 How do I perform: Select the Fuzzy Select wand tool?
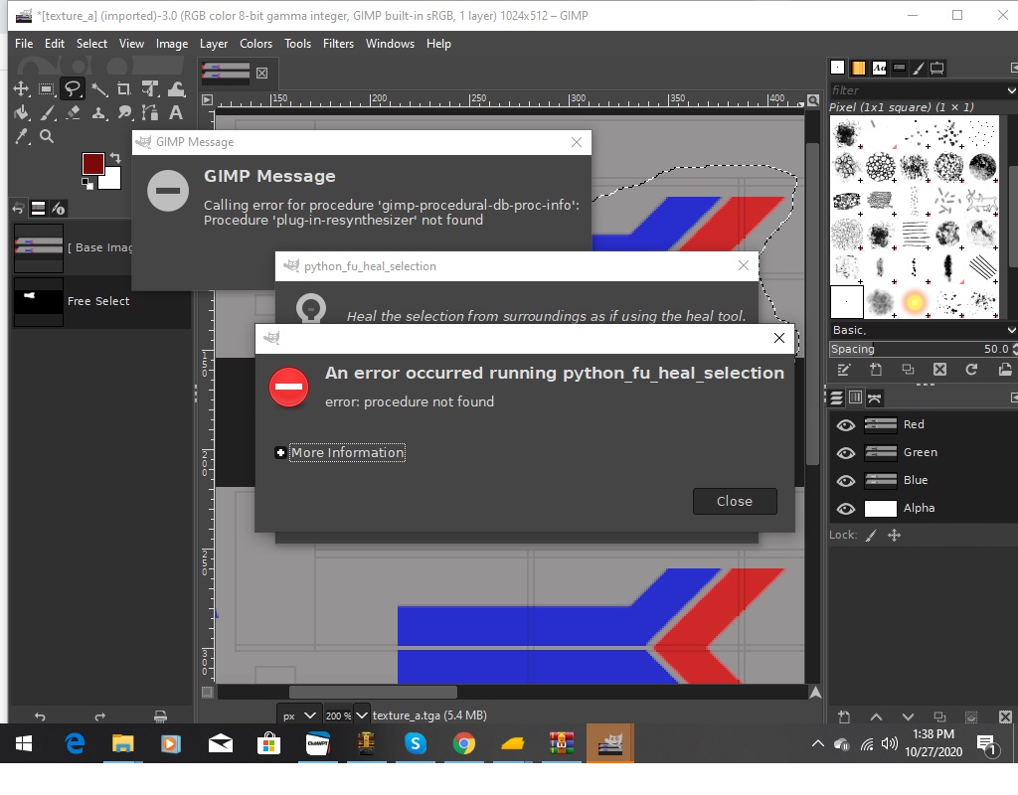(x=98, y=88)
